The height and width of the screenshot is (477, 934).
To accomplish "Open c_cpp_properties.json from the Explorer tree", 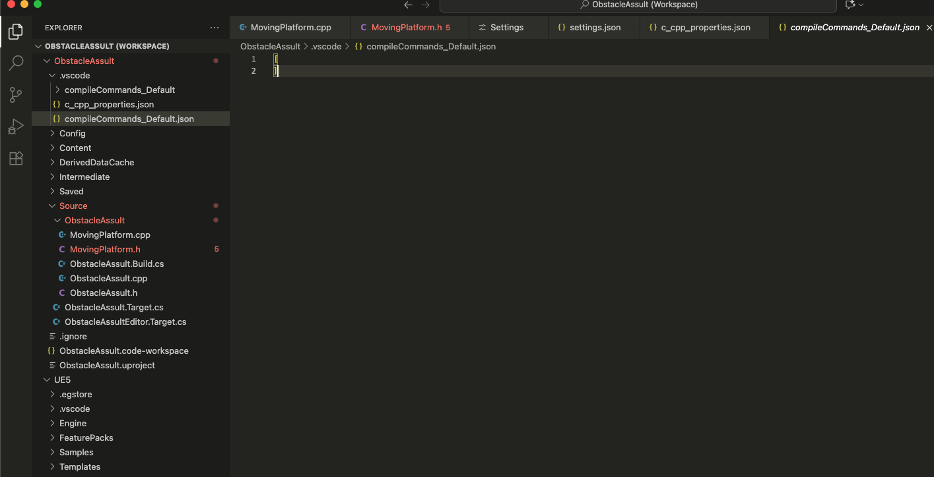I will pos(131,104).
